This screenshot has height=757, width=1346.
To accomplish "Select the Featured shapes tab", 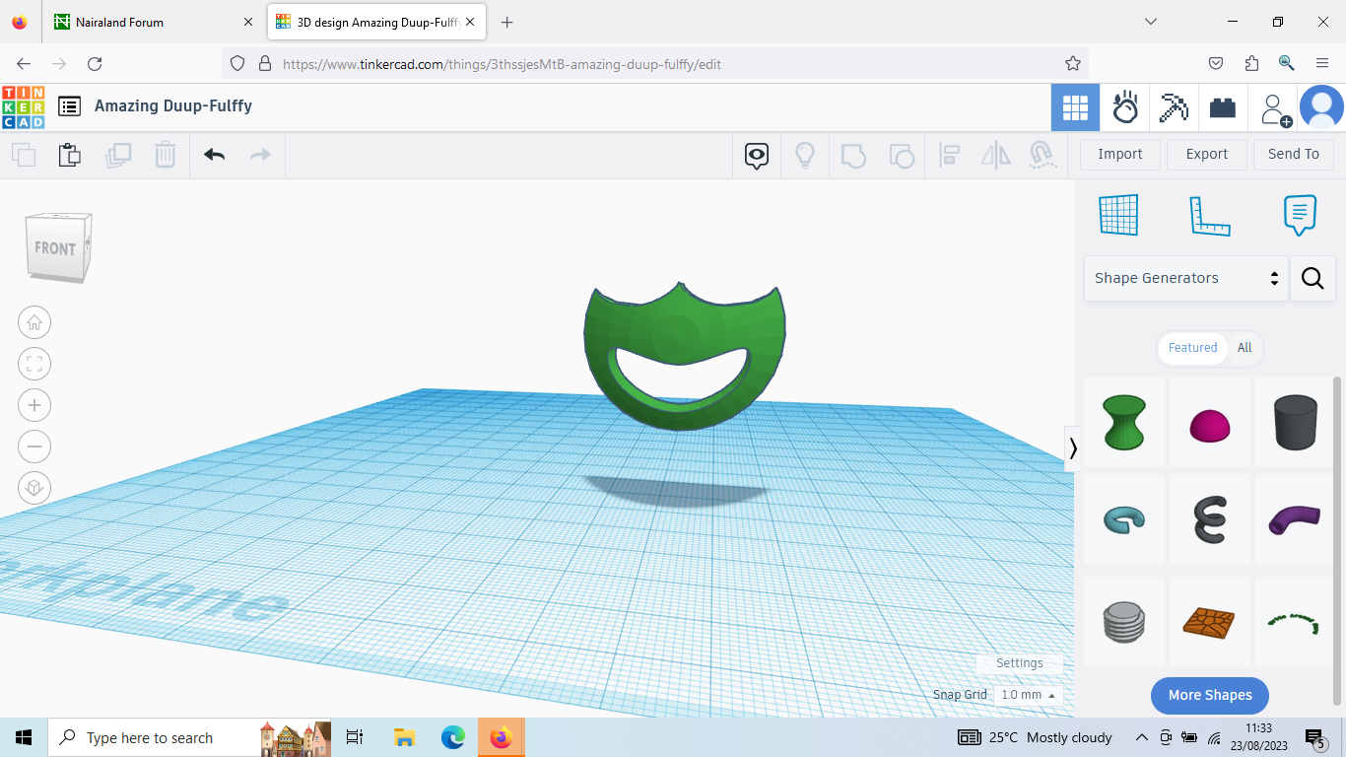I will pos(1192,348).
